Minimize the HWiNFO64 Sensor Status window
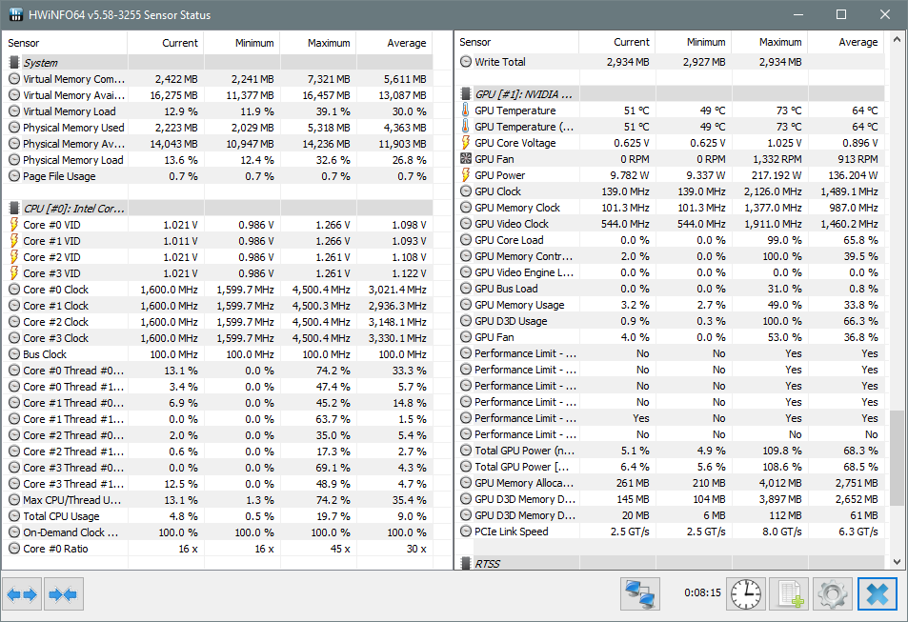This screenshot has height=622, width=908. coord(798,14)
